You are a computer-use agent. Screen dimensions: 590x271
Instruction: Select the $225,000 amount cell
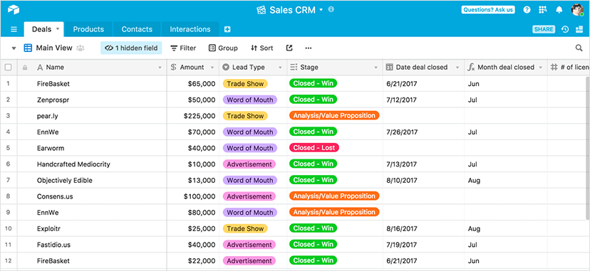coord(193,116)
